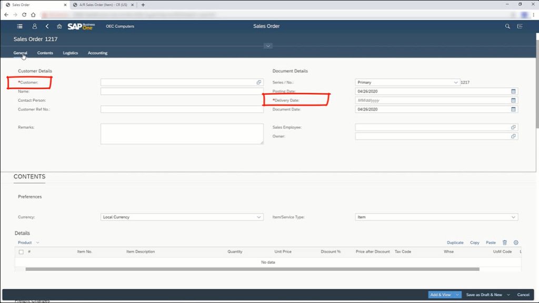Go back with the SAP back arrow
The image size is (539, 303).
click(47, 26)
